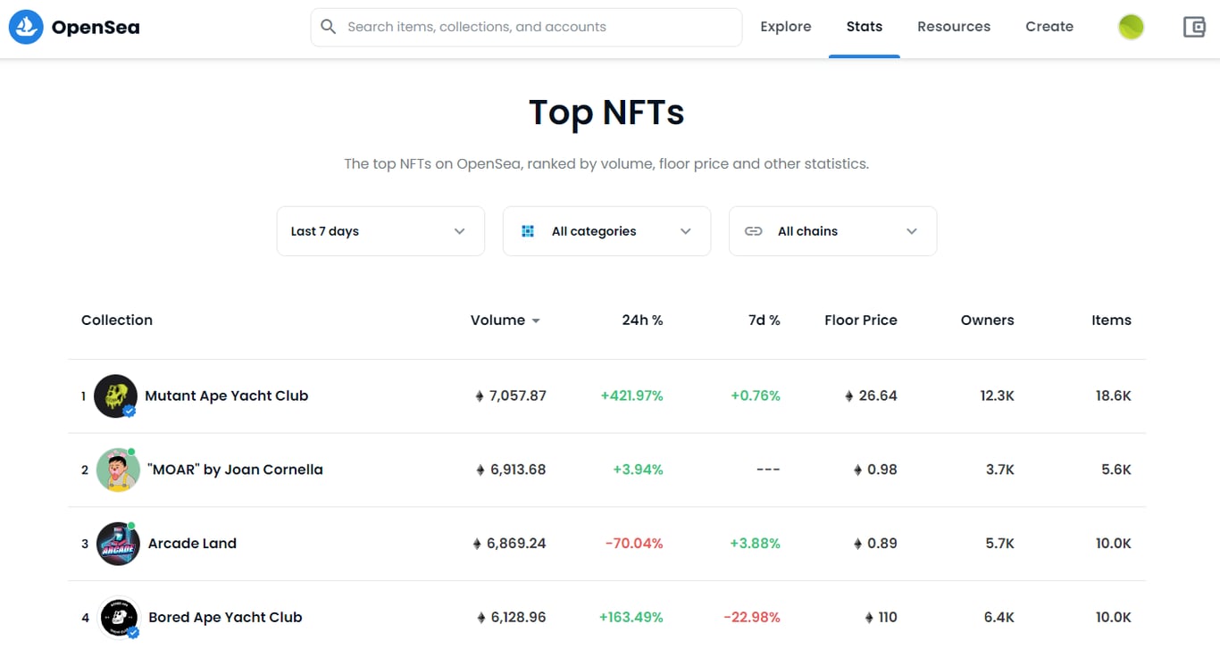
Task: Open the All chains dropdown
Action: [x=833, y=231]
